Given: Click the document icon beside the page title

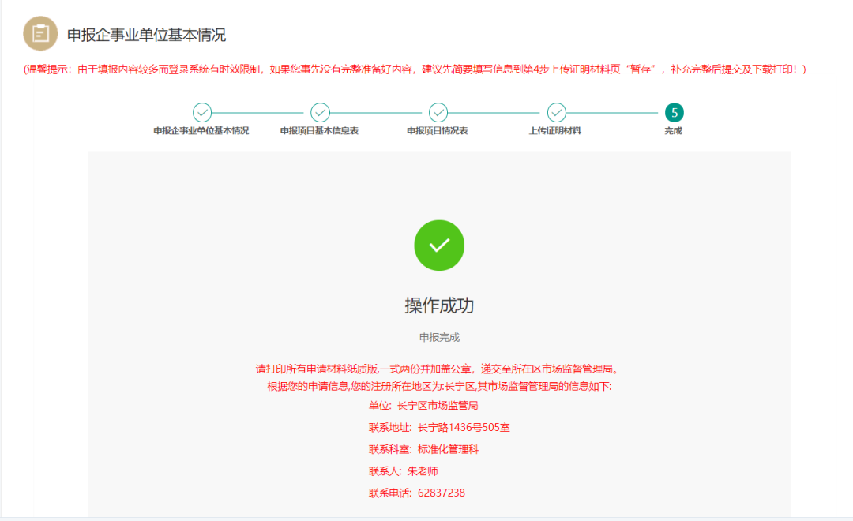Looking at the screenshot, I should (39, 35).
